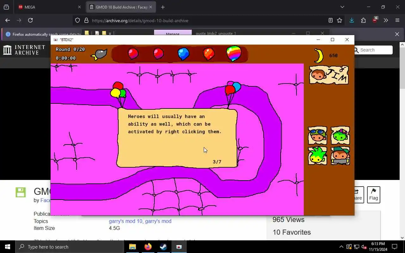Click the red-yellow-green balloon bunch on map
The width and height of the screenshot is (405, 253).
(118, 90)
